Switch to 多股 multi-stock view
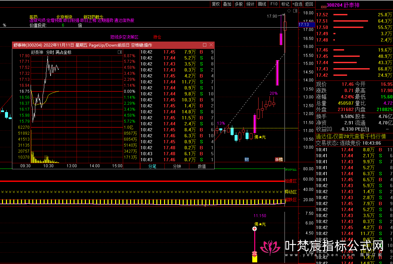The image size is (393, 264). click(x=239, y=4)
